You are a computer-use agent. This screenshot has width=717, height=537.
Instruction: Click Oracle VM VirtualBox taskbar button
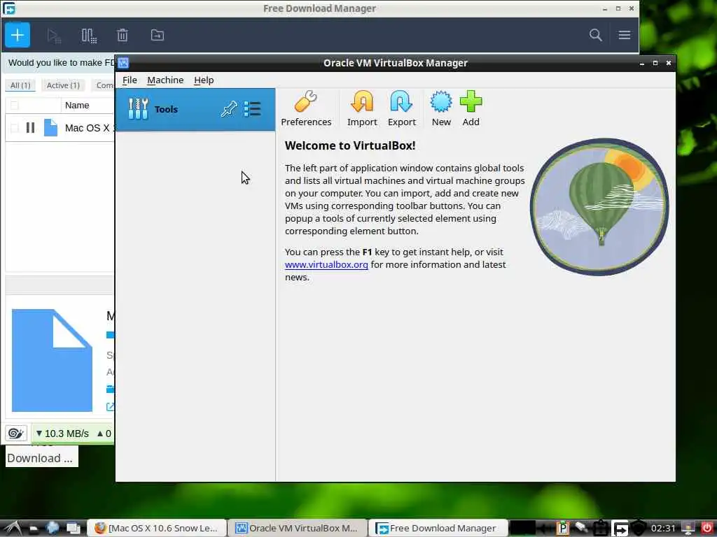click(297, 529)
